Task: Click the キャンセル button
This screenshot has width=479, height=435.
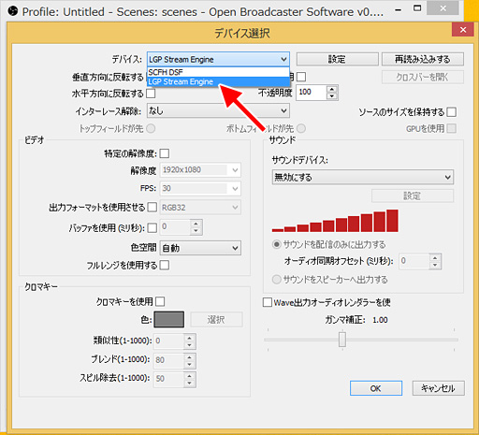Action: [438, 388]
